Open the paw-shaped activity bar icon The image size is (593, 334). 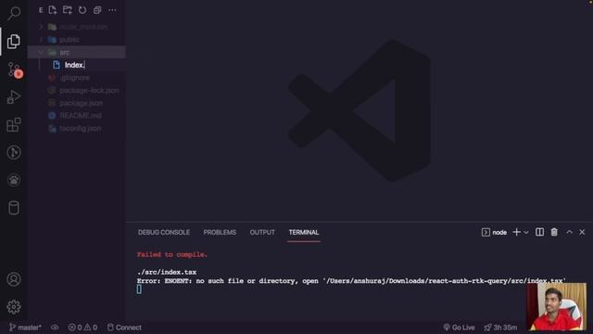coord(14,180)
